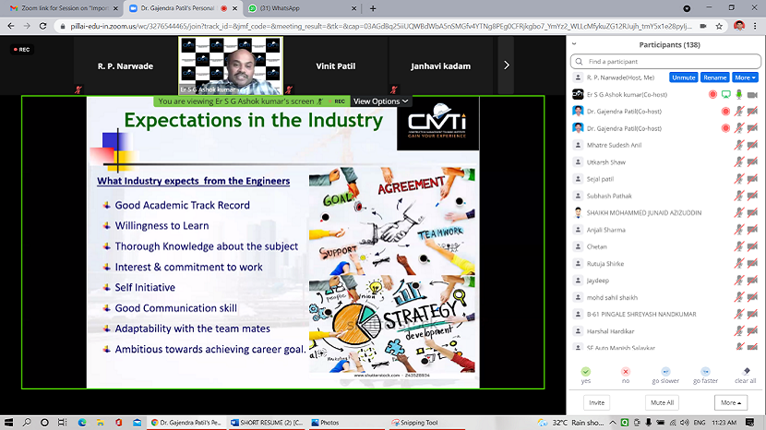This screenshot has height=430, width=766.
Task: Click Er S G Ashok kumar's recording indicator icon
Action: click(712, 94)
